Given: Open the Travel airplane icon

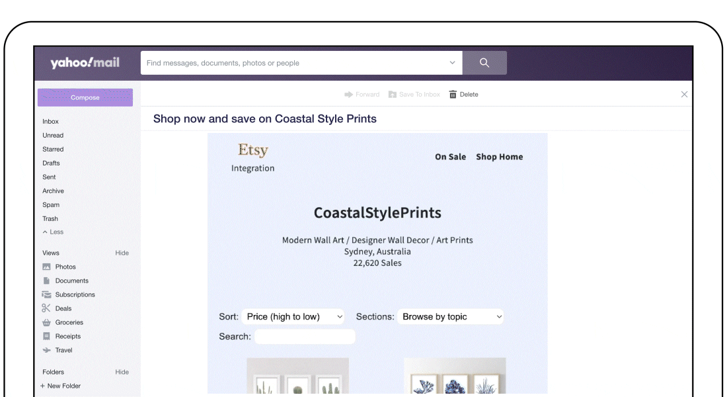Looking at the screenshot, I should 46,350.
